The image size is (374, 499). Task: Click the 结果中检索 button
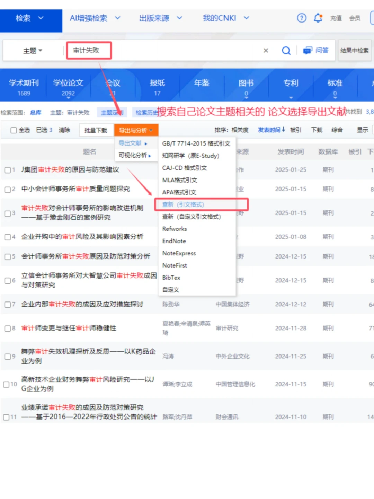(x=354, y=51)
